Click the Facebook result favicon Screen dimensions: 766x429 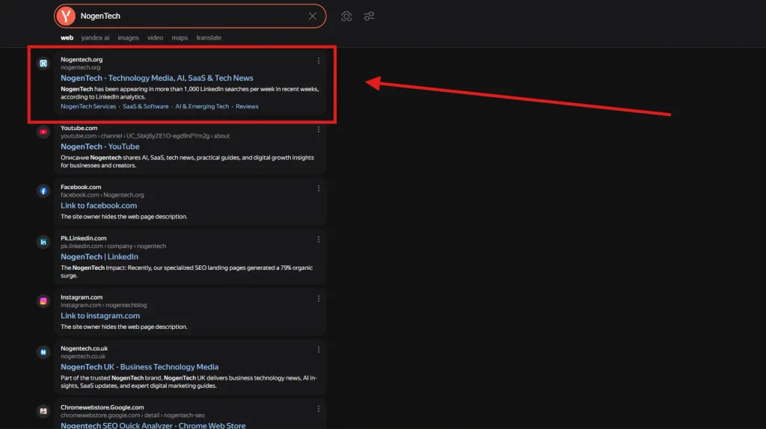point(43,191)
